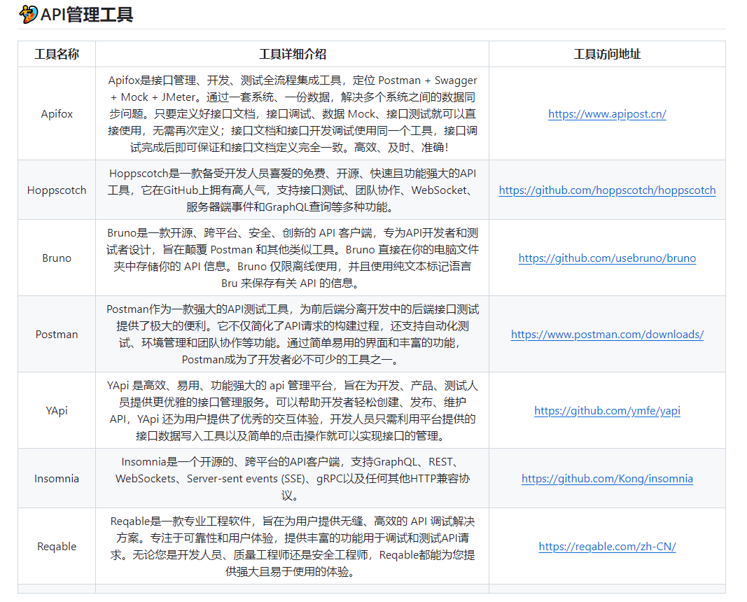Click the Reqable description paragraph
The width and height of the screenshot is (747, 602).
(293, 546)
